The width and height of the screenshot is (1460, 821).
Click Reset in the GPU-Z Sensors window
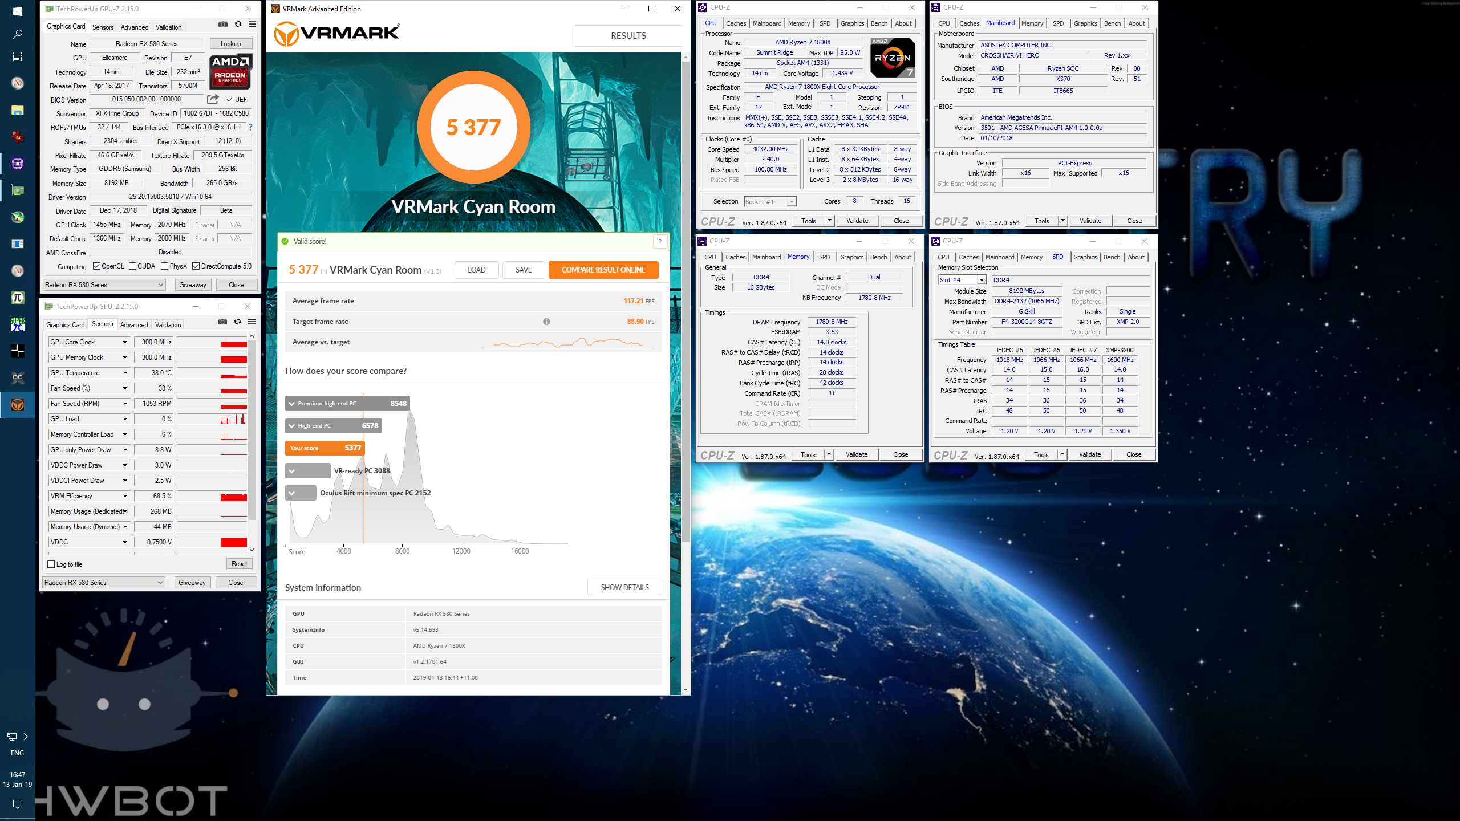239,564
